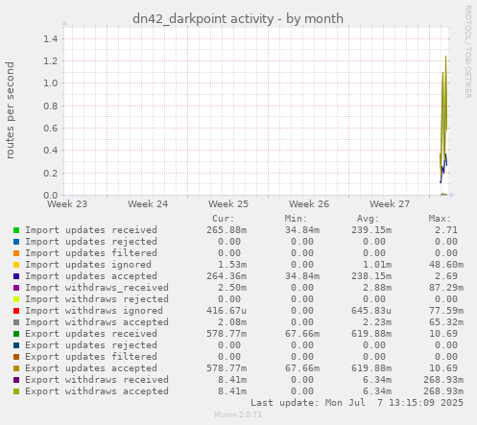This screenshot has width=477, height=425.
Task: Click the 1.4 y-axis tick label
Action: pos(51,39)
